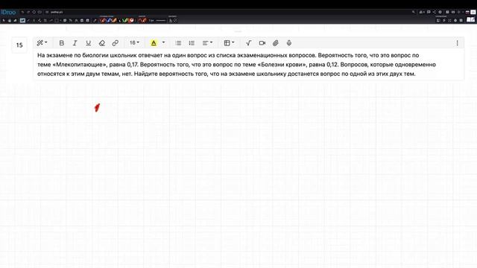Insert a math formula via square-root icon
477x268 pixels.
(x=248, y=43)
